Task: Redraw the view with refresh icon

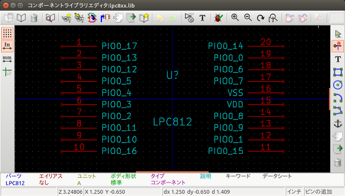Action: pyautogui.click(x=260, y=18)
